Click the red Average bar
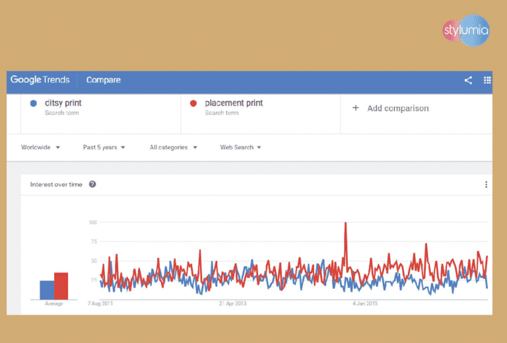This screenshot has width=507, height=343. point(61,286)
